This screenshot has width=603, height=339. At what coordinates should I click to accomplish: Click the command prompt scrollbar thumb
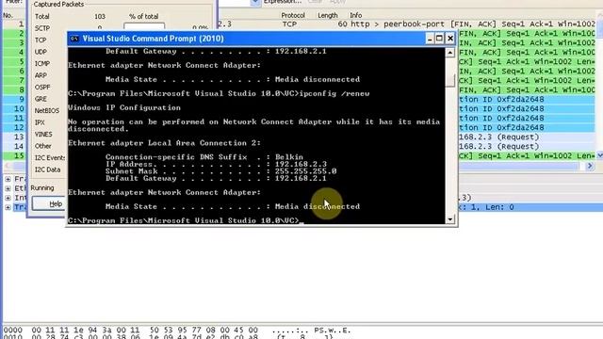click(x=450, y=80)
